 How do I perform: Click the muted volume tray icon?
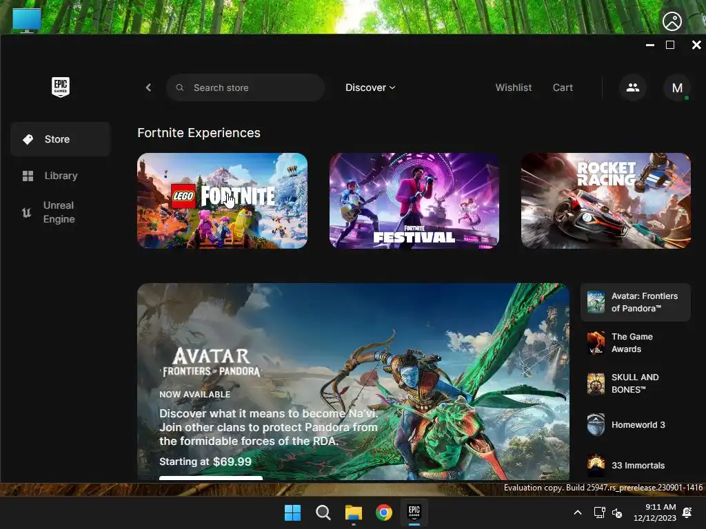tap(617, 512)
